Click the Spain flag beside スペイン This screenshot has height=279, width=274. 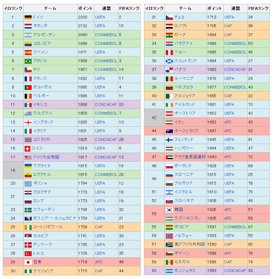(x=28, y=52)
